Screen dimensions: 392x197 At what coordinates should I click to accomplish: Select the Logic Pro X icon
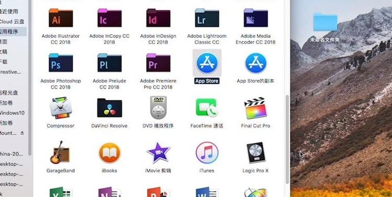256,152
